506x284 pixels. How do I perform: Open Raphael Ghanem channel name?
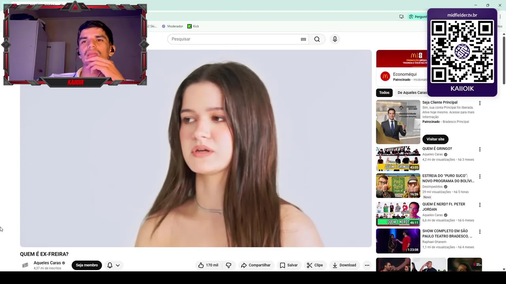(434, 242)
